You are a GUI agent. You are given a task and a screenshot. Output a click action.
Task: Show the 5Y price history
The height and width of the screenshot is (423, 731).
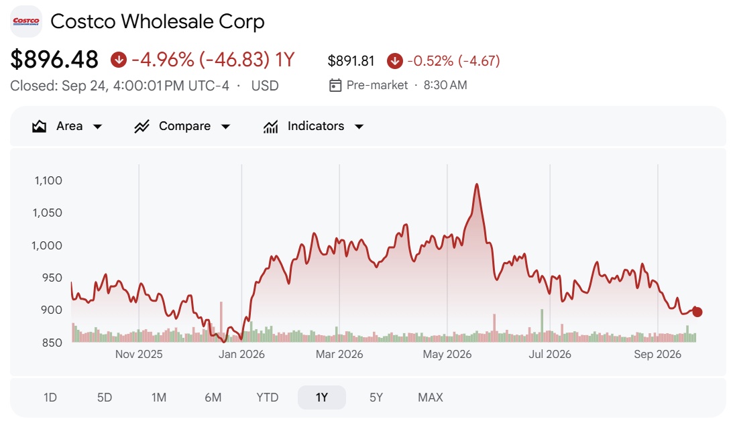pos(376,398)
